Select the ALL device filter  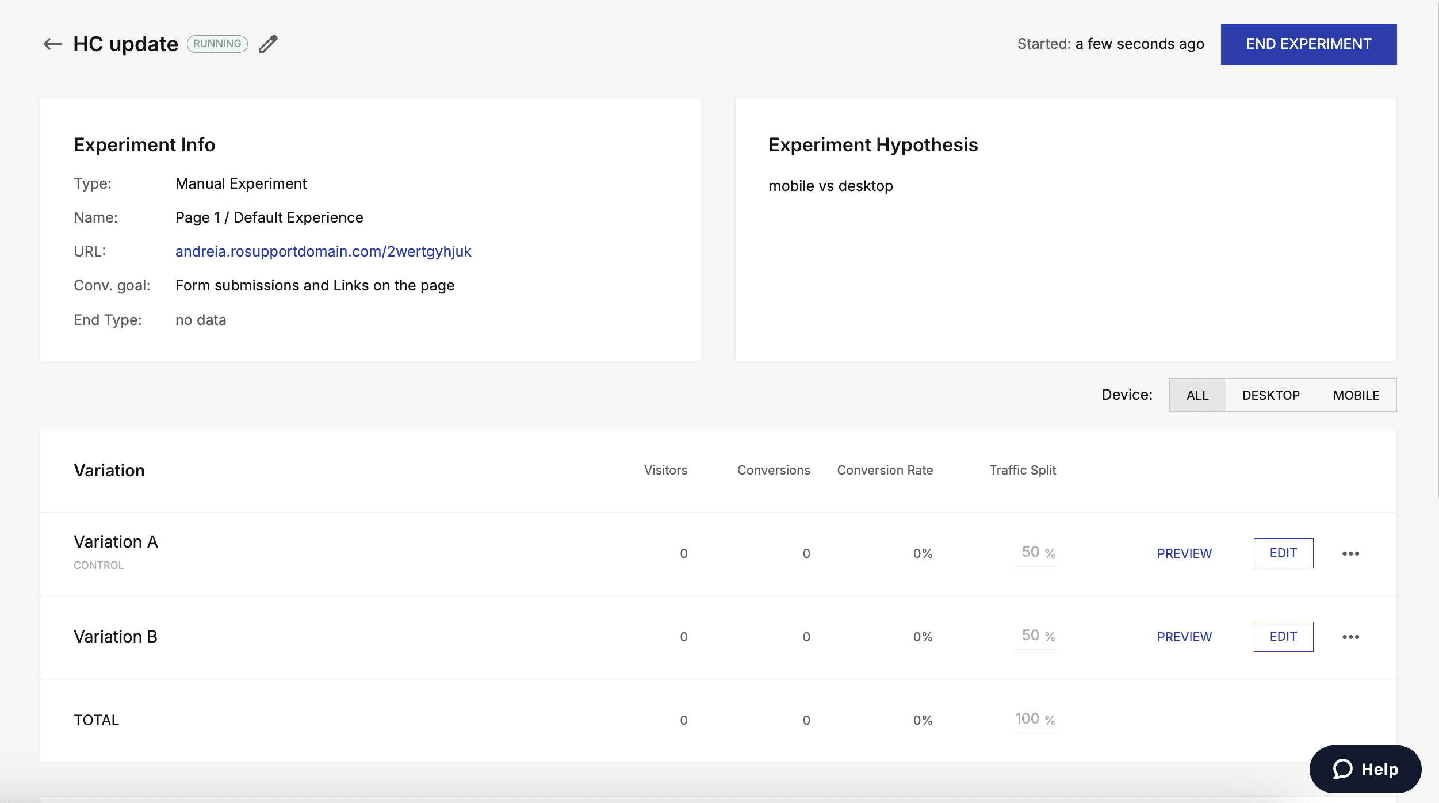[x=1198, y=395]
